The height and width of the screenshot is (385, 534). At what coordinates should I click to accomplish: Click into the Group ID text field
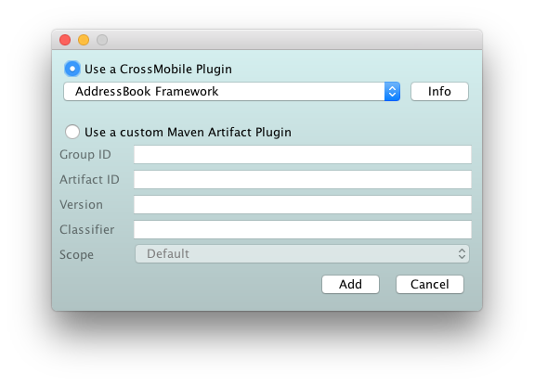303,154
